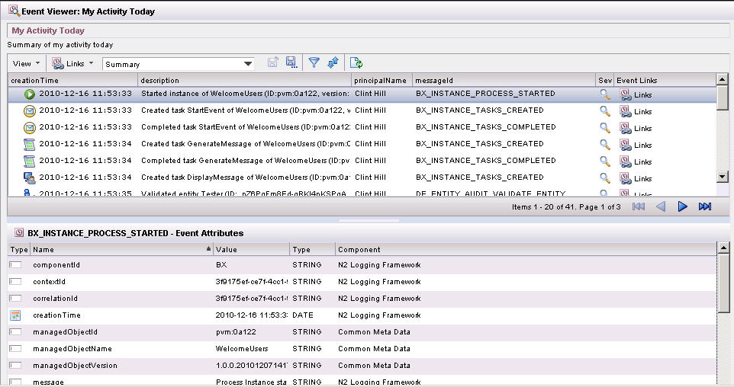Screen dimensions: 734x387
Task: Select the managedObjectVersion attribute row
Action: [x=362, y=366]
